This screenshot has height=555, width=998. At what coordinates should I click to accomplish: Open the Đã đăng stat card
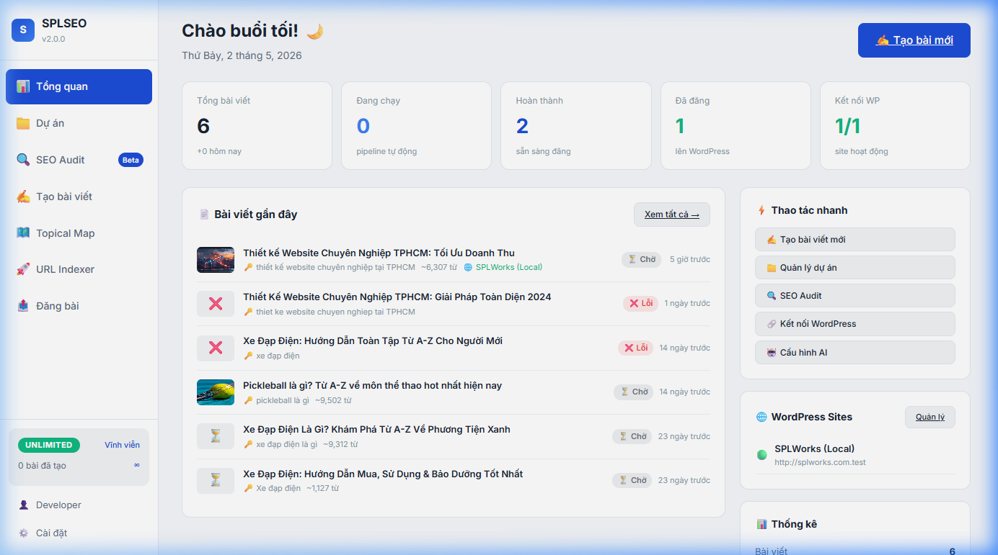(x=736, y=125)
